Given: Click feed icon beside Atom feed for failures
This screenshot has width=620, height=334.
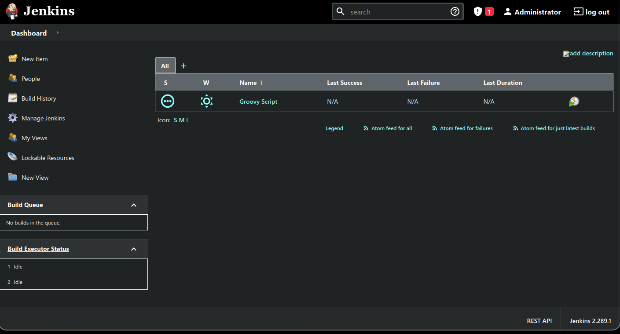Looking at the screenshot, I should [435, 128].
